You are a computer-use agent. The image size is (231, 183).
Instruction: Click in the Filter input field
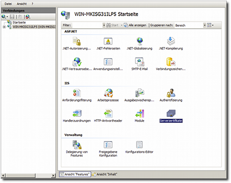pyautogui.click(x=87, y=25)
